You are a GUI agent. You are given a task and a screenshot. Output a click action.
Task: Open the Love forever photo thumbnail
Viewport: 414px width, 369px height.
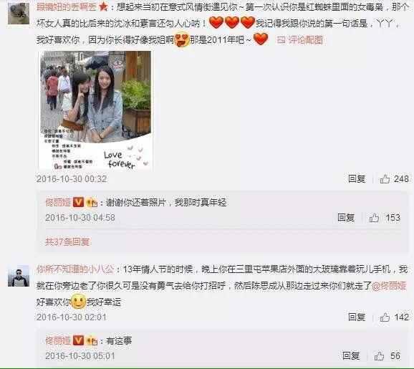pyautogui.click(x=95, y=110)
